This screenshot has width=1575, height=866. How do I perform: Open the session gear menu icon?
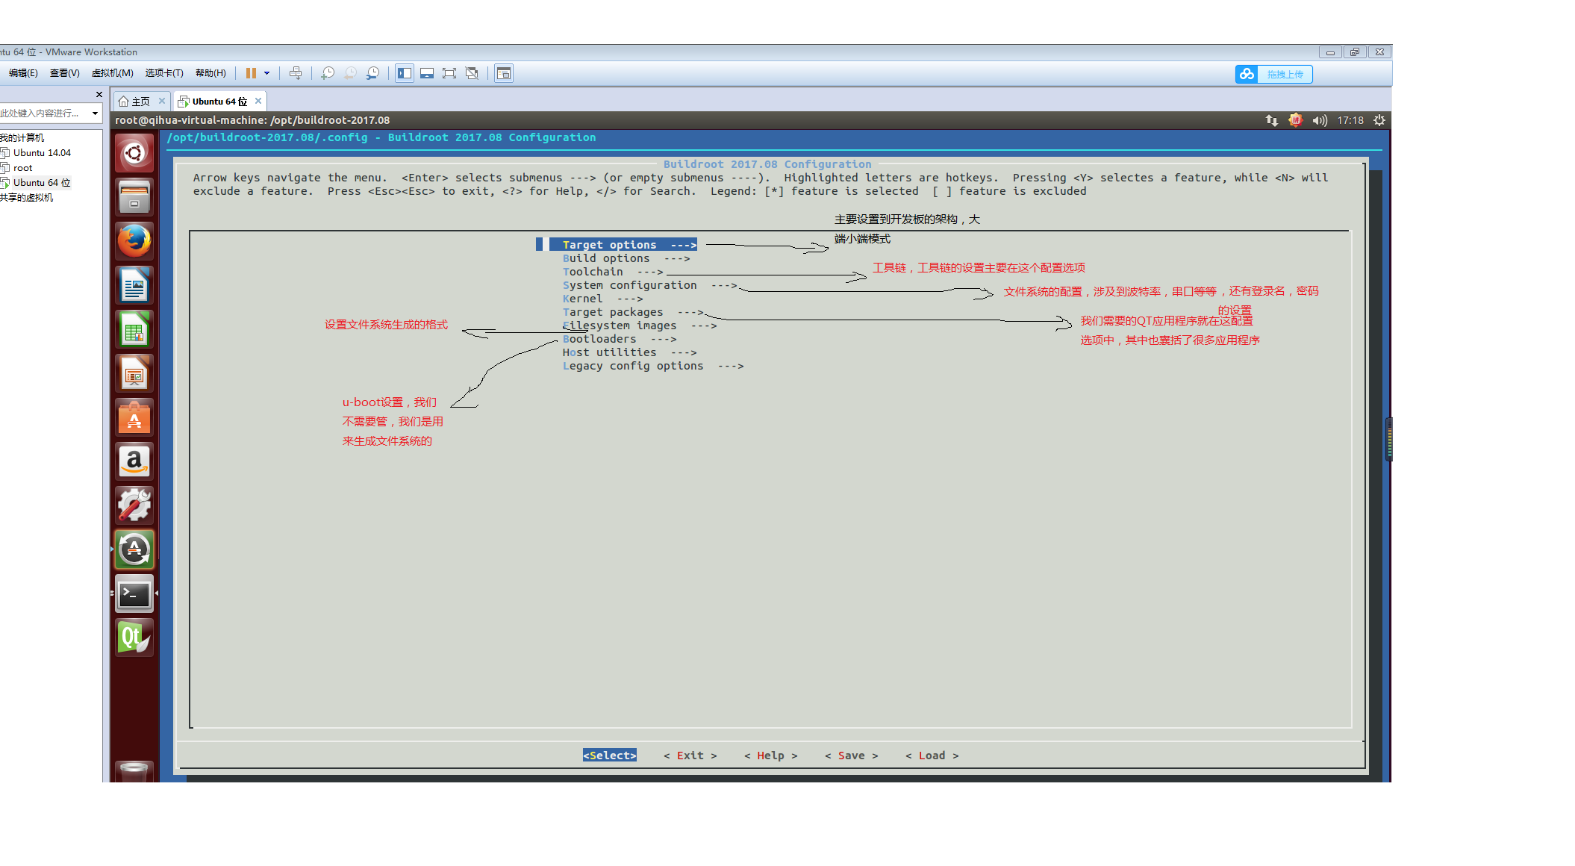click(1379, 120)
